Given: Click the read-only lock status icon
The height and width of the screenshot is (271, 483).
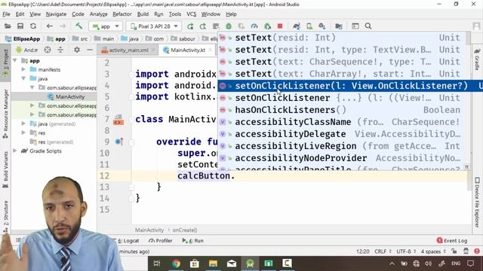Looking at the screenshot, I should click(x=454, y=251).
